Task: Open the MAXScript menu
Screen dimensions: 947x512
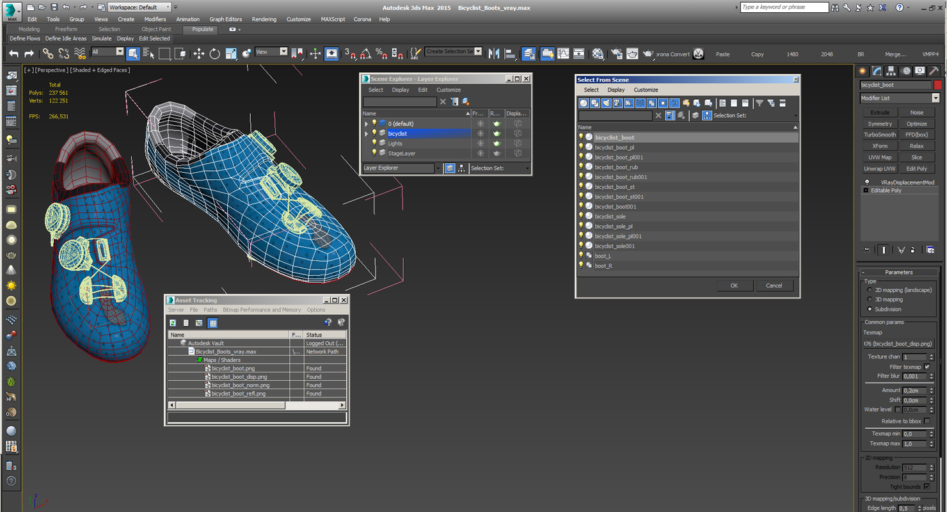Action: click(333, 19)
